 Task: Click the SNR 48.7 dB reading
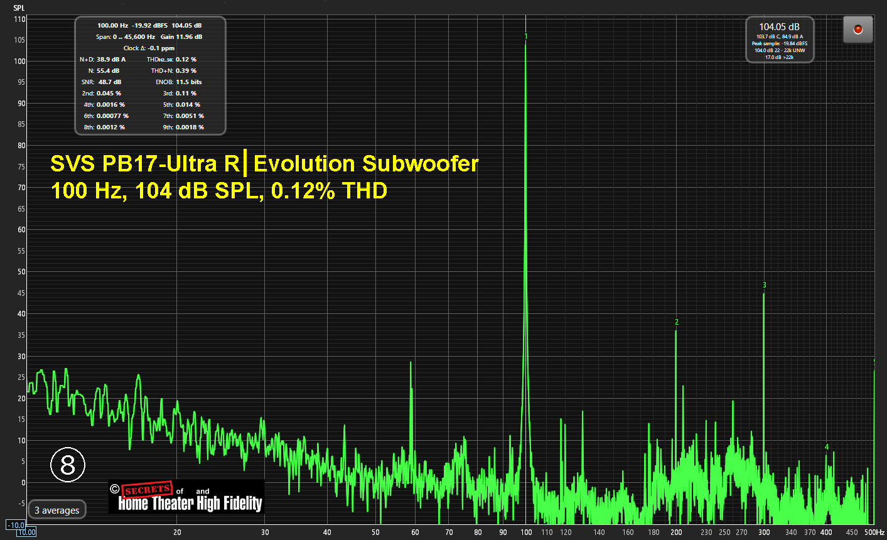pyautogui.click(x=109, y=82)
